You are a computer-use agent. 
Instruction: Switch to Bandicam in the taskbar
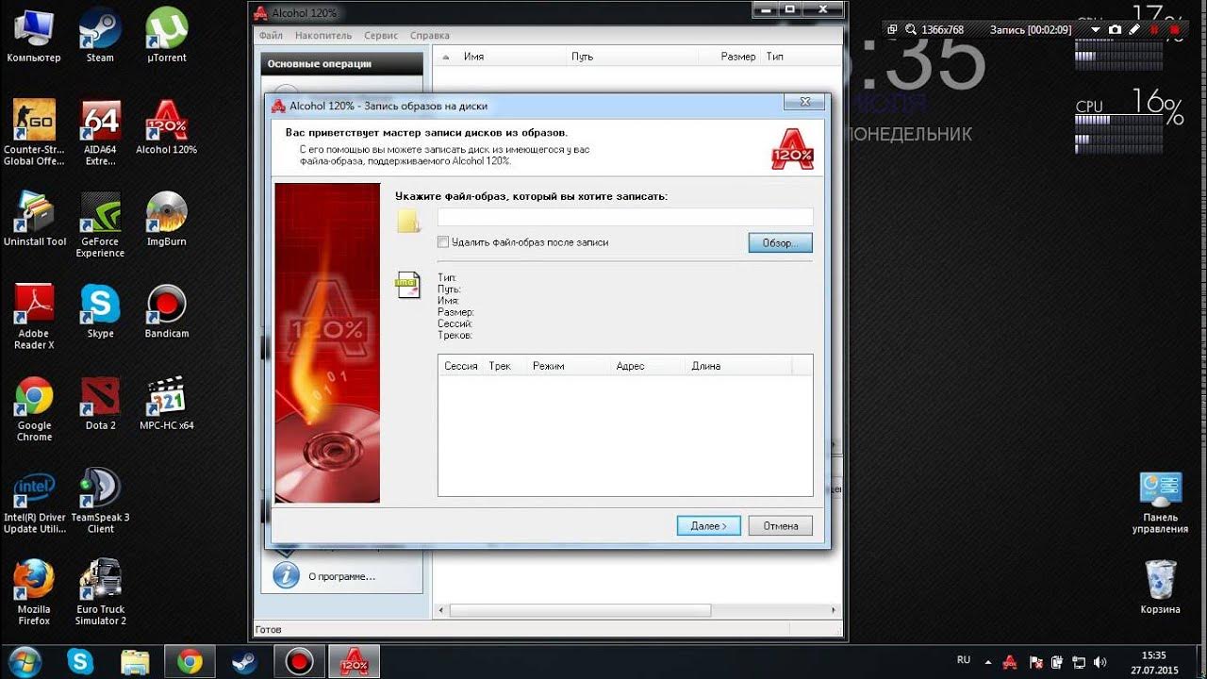pos(299,662)
